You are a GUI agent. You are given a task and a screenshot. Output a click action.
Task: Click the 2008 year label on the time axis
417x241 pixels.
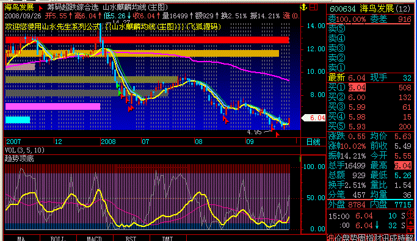108,142
